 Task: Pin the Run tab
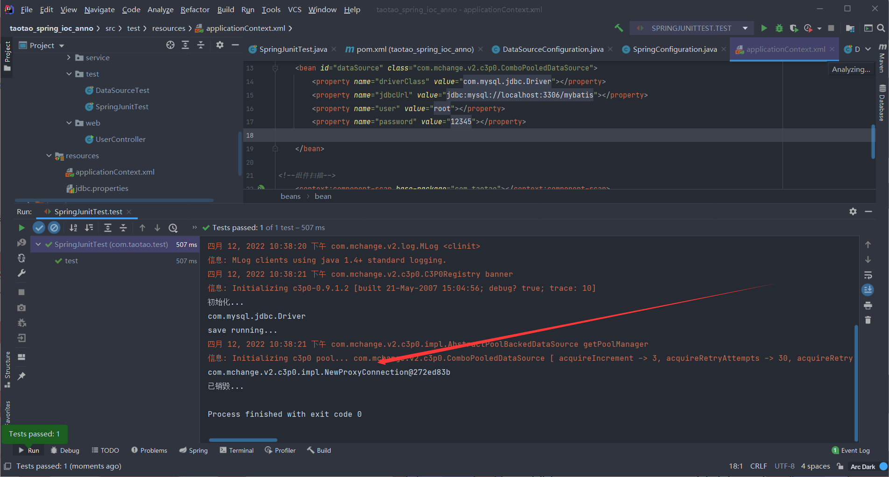click(21, 376)
